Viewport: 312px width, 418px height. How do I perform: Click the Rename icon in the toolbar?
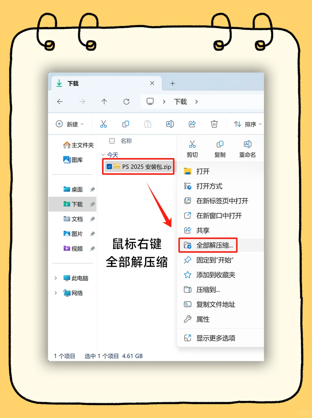click(x=170, y=124)
